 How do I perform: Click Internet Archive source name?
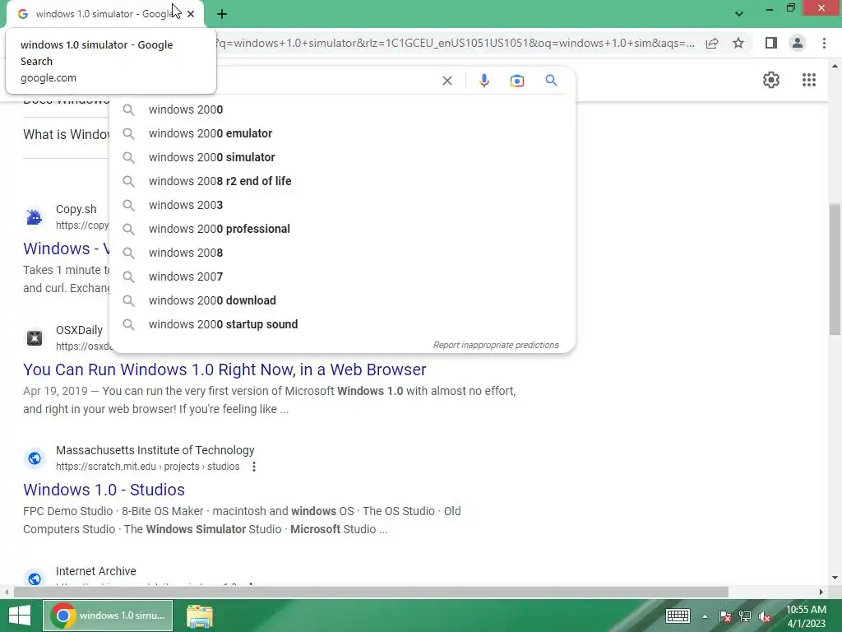(95, 571)
